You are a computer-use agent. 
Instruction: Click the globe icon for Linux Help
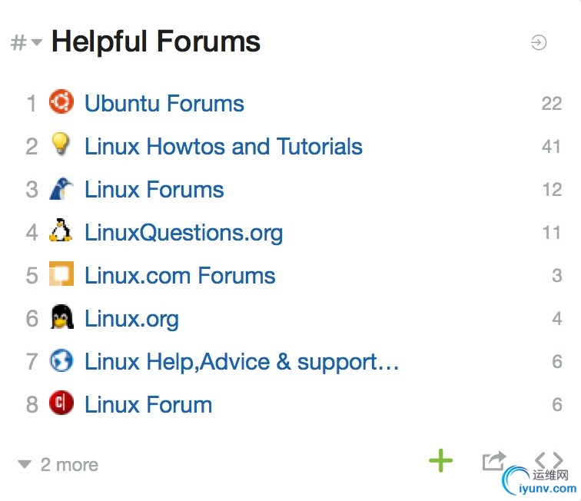[x=61, y=360]
